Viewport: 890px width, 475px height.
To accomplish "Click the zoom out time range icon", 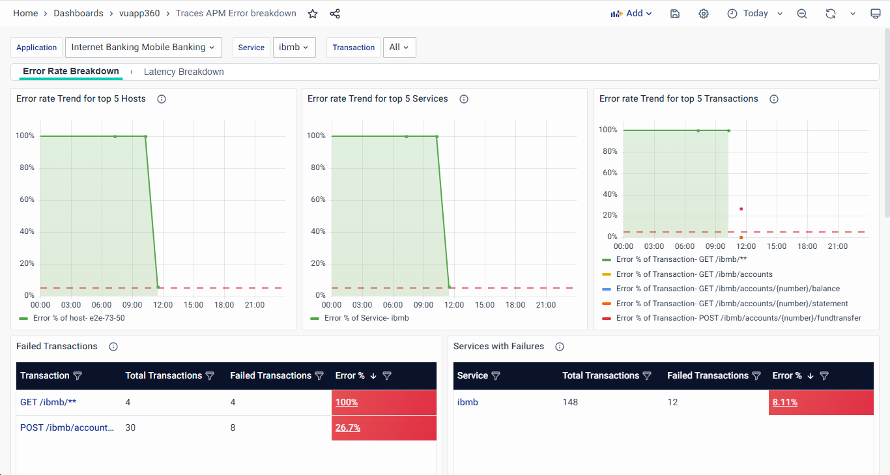I will click(802, 14).
